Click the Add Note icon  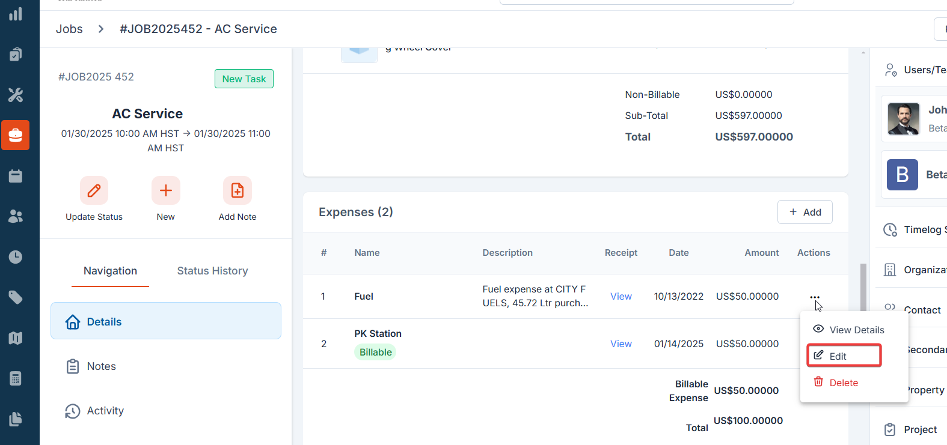click(238, 191)
